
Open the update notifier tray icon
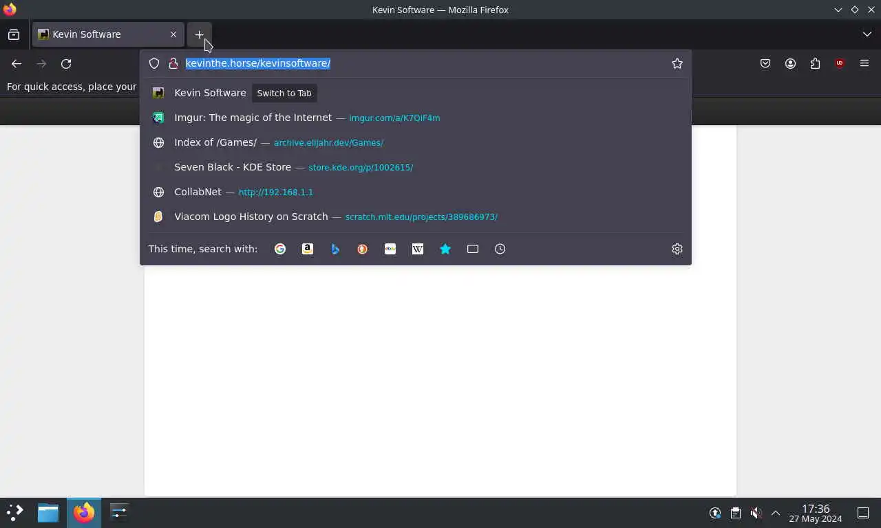(x=716, y=513)
